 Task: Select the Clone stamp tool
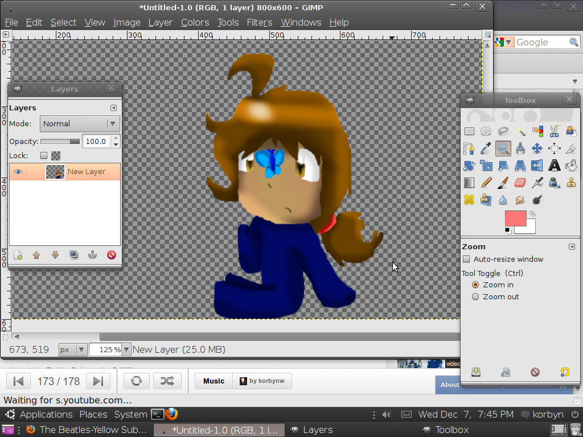click(572, 183)
